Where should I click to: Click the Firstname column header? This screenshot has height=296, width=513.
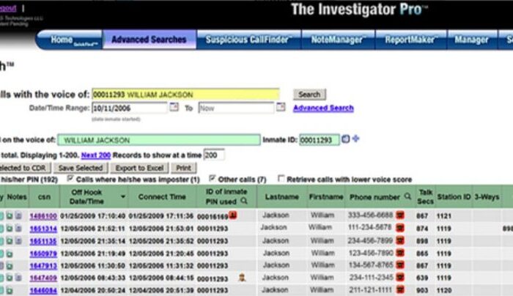(x=326, y=197)
